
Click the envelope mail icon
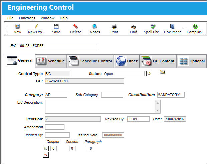pos(162,72)
